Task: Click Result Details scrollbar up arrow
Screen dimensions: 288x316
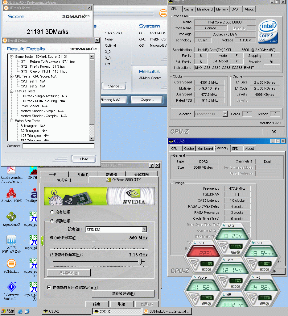Action: (x=92, y=57)
